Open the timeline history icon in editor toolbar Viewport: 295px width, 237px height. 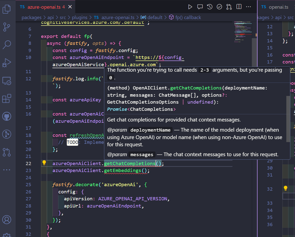(x=210, y=7)
